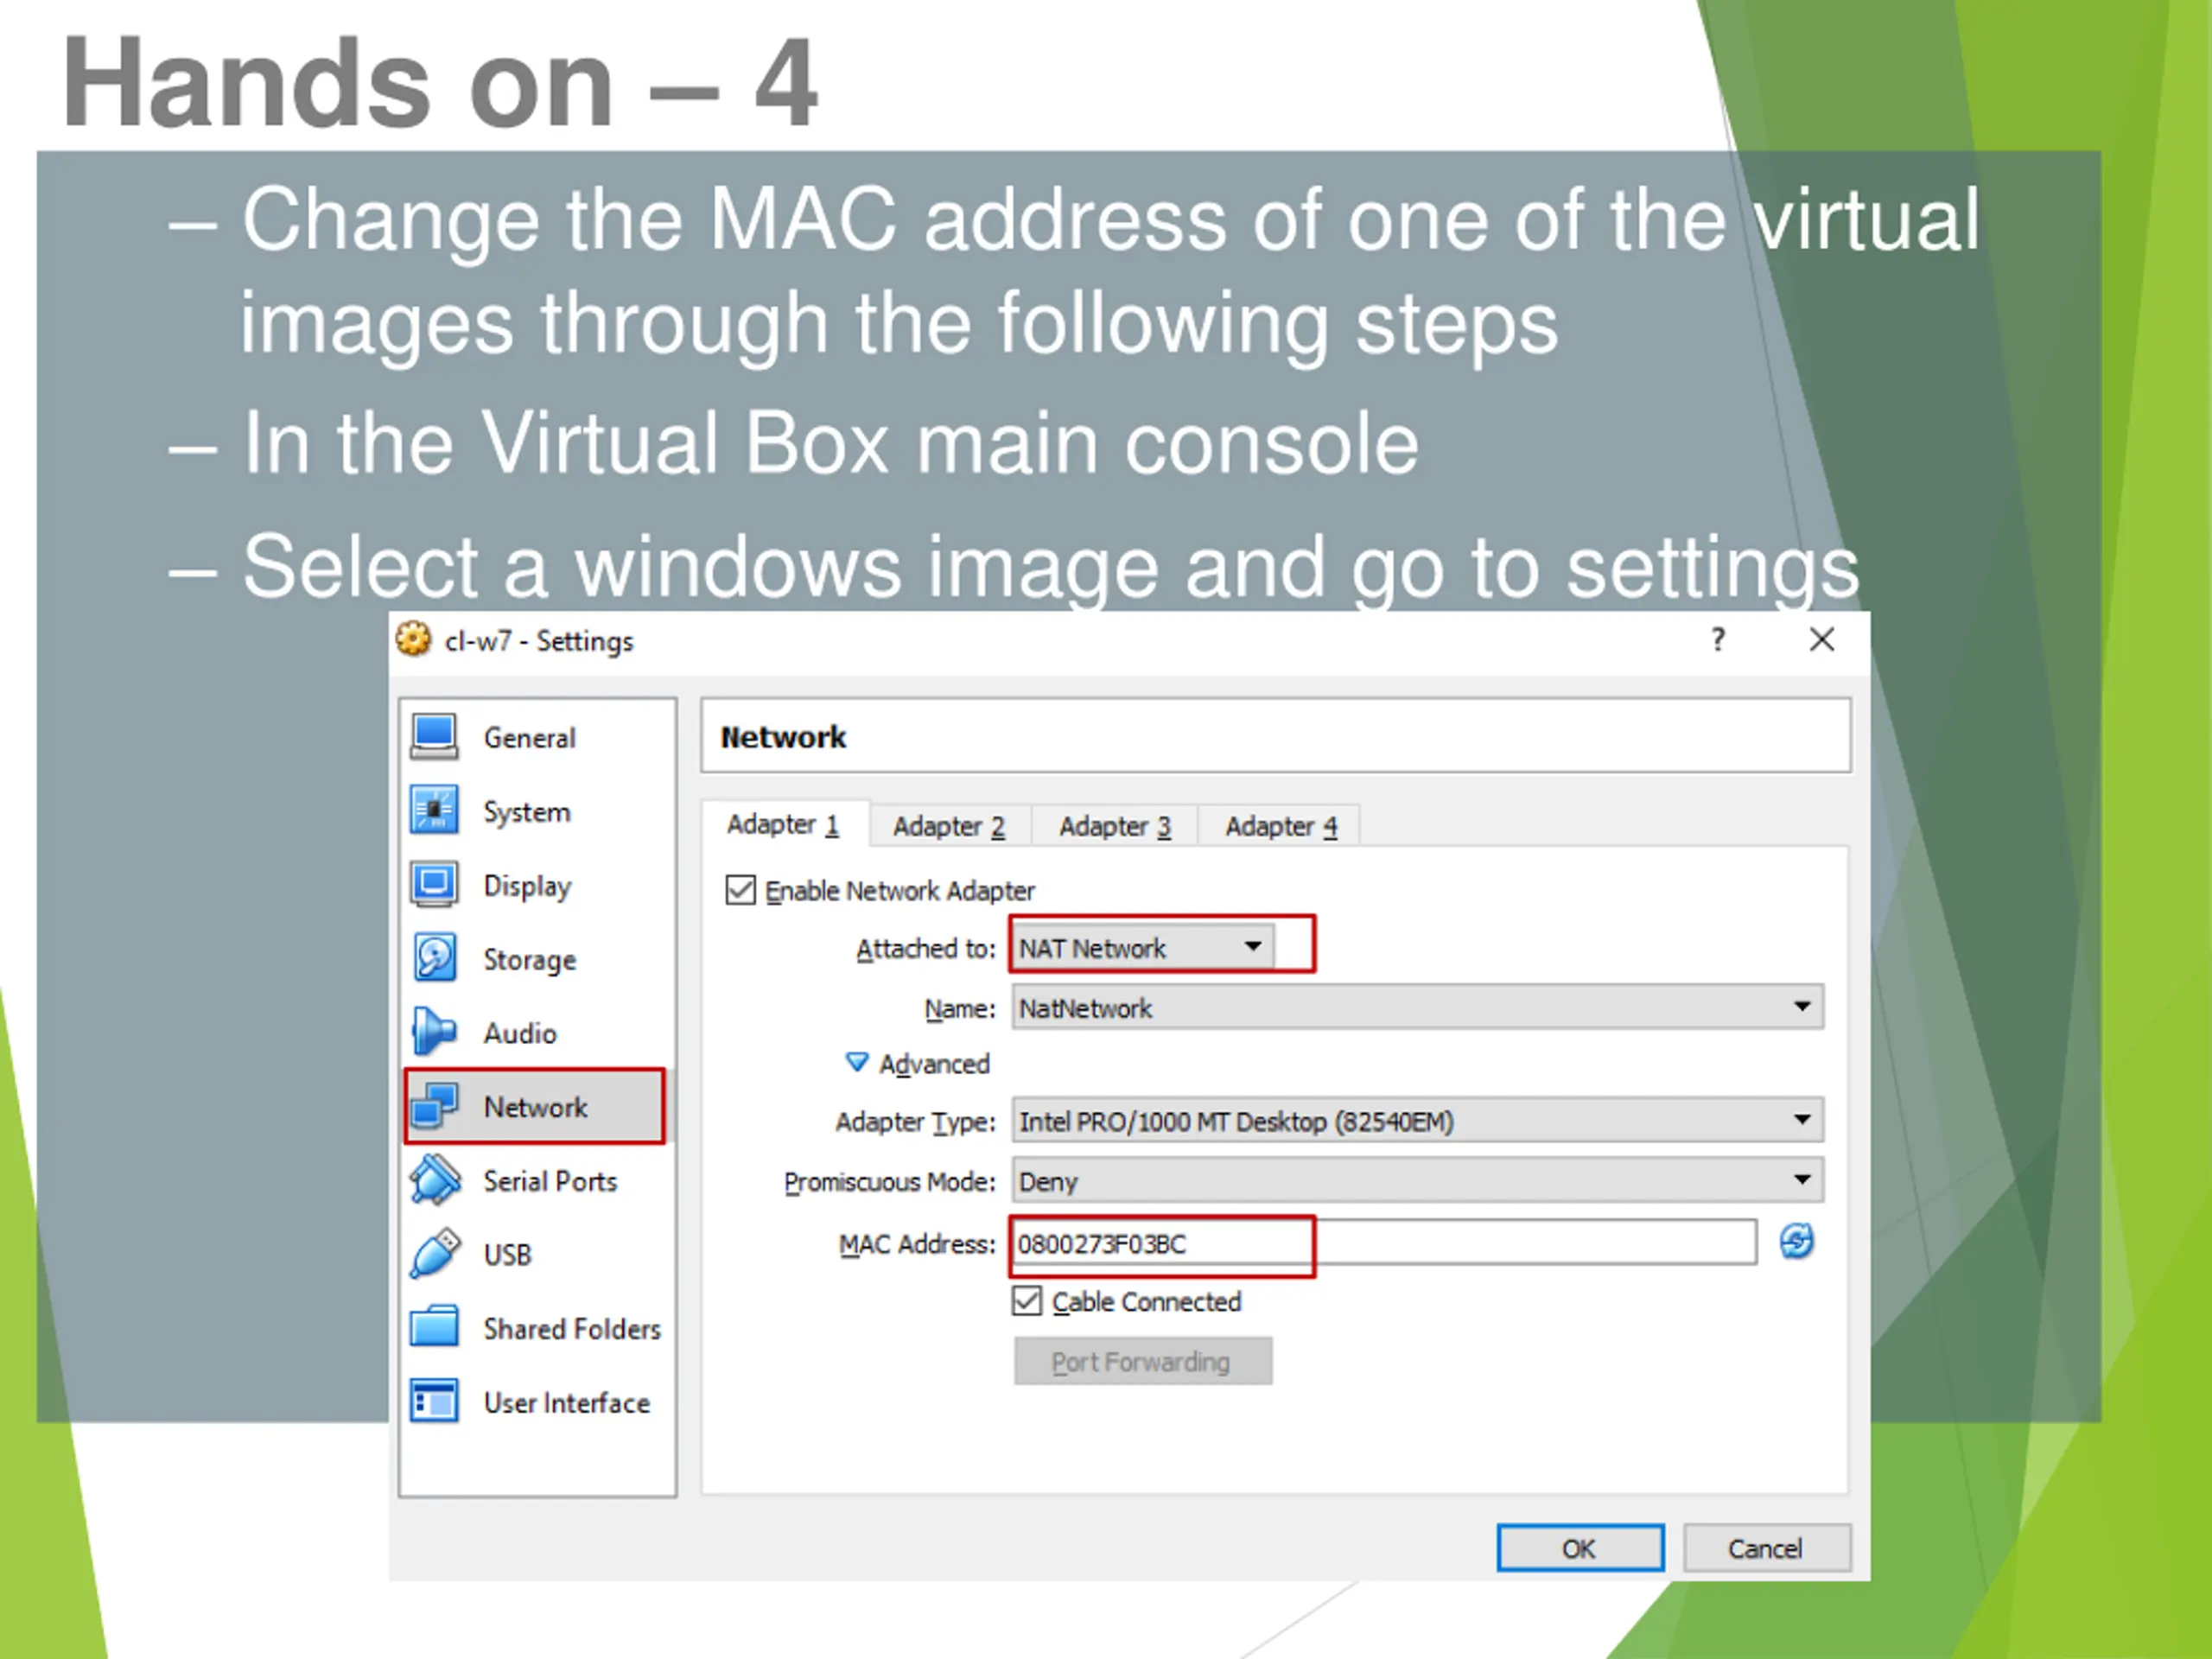
Task: Click the Attached to label
Action: [925, 948]
